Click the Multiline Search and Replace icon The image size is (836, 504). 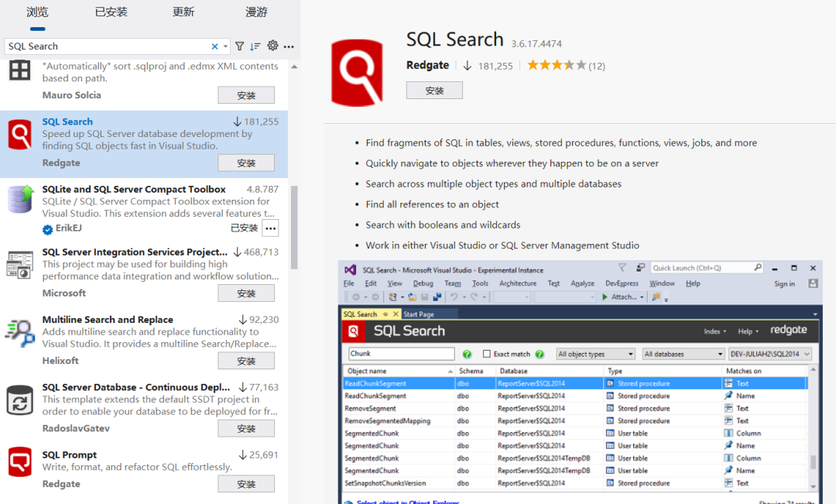tap(20, 333)
